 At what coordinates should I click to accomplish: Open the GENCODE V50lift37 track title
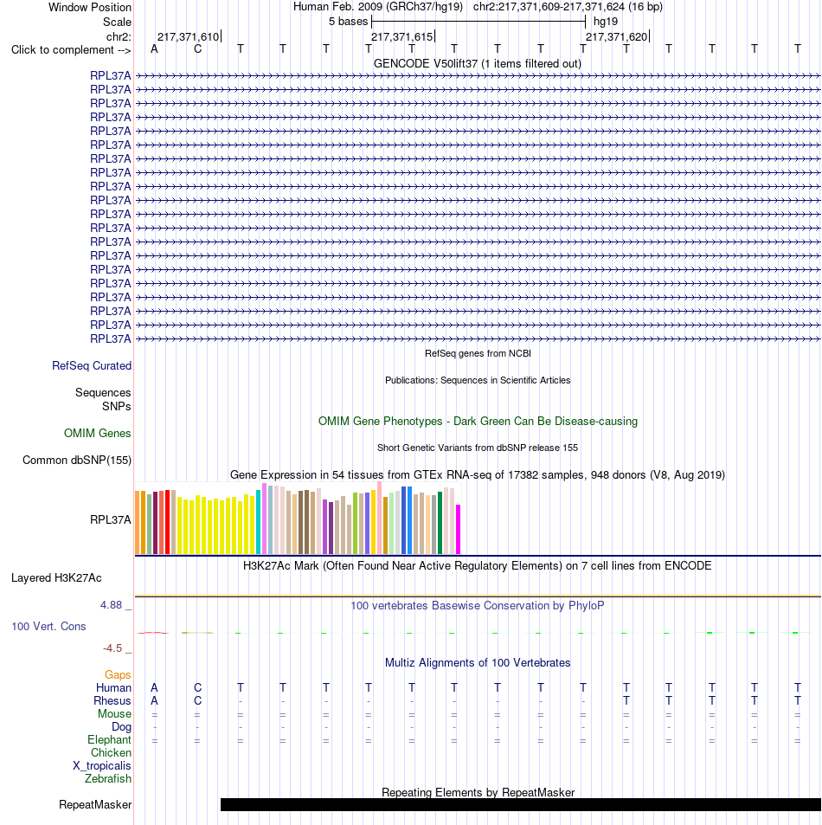478,64
